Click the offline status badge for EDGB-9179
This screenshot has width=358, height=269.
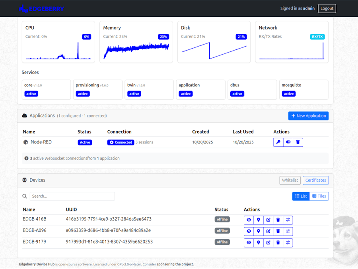[x=222, y=242]
